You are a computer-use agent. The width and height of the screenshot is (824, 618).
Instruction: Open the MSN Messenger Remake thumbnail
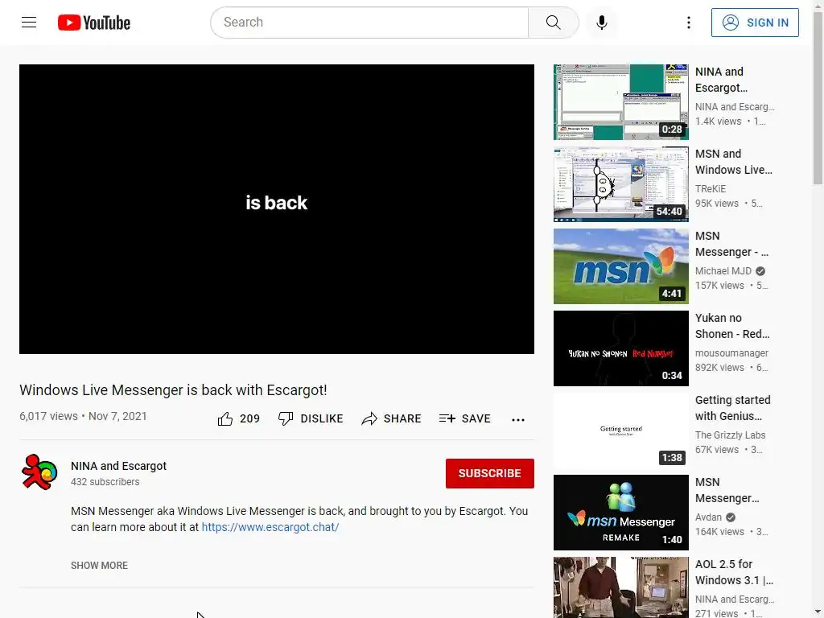[620, 513]
